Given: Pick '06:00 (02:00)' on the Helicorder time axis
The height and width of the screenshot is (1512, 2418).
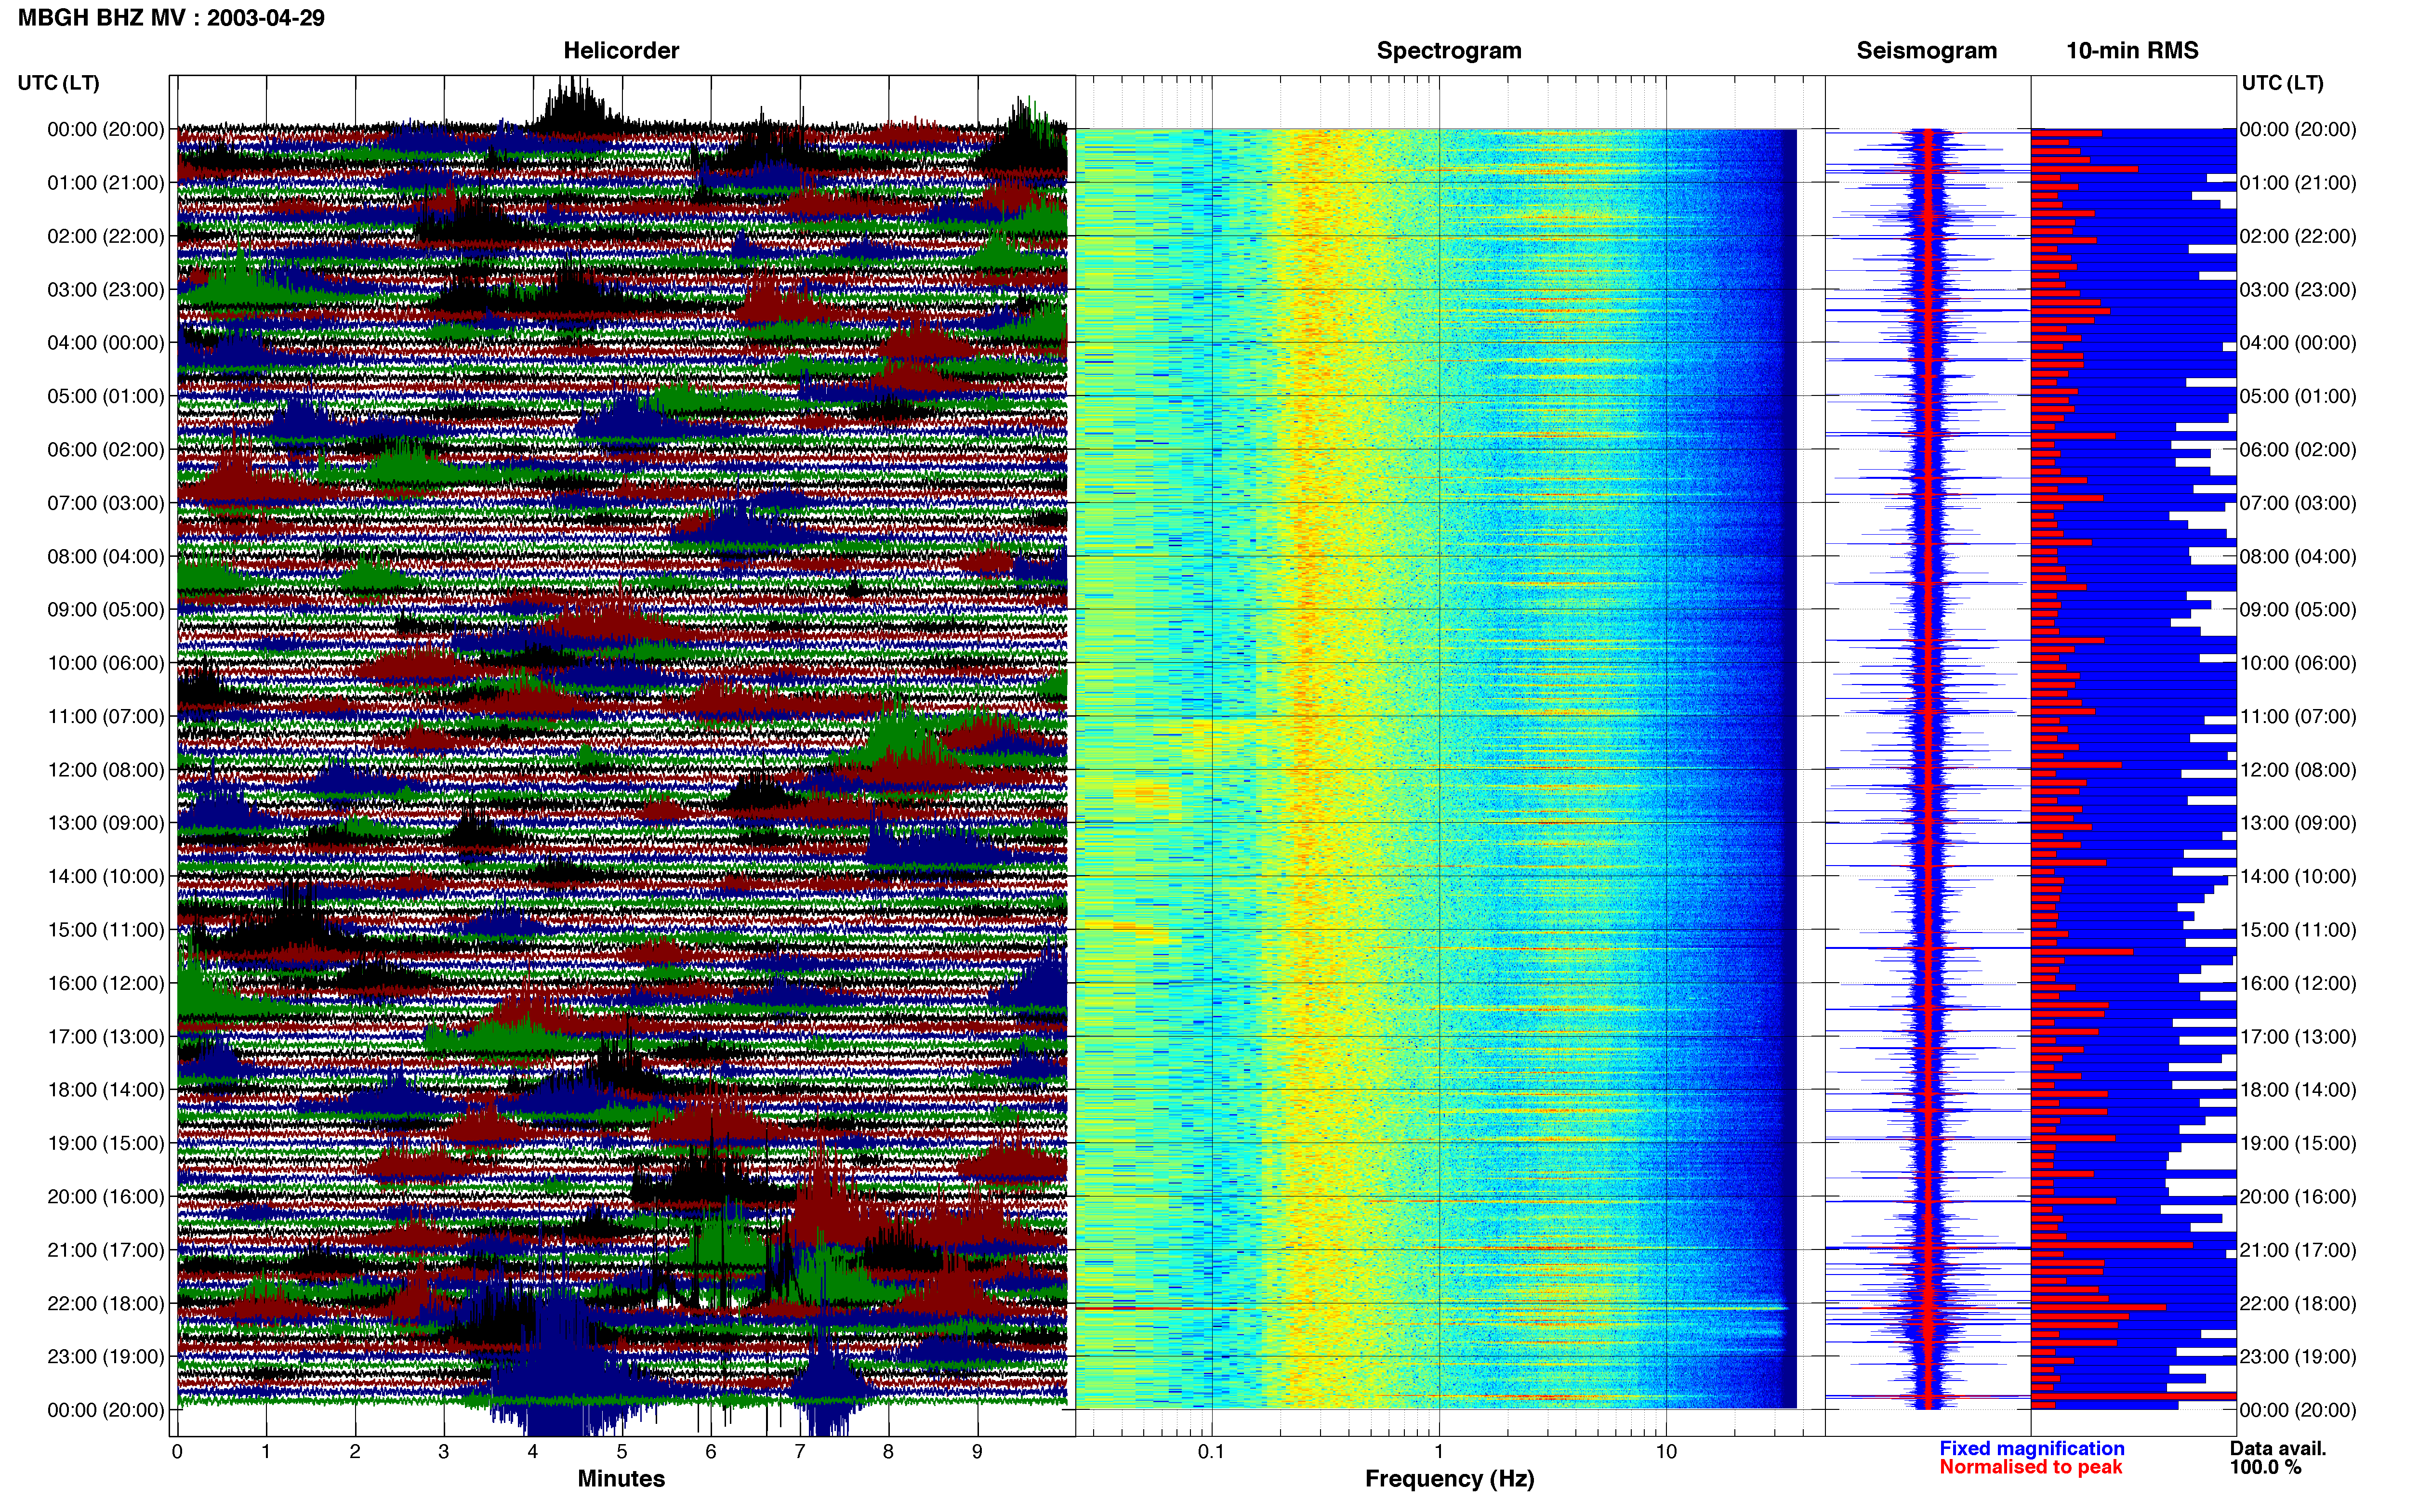Looking at the screenshot, I should [x=106, y=450].
